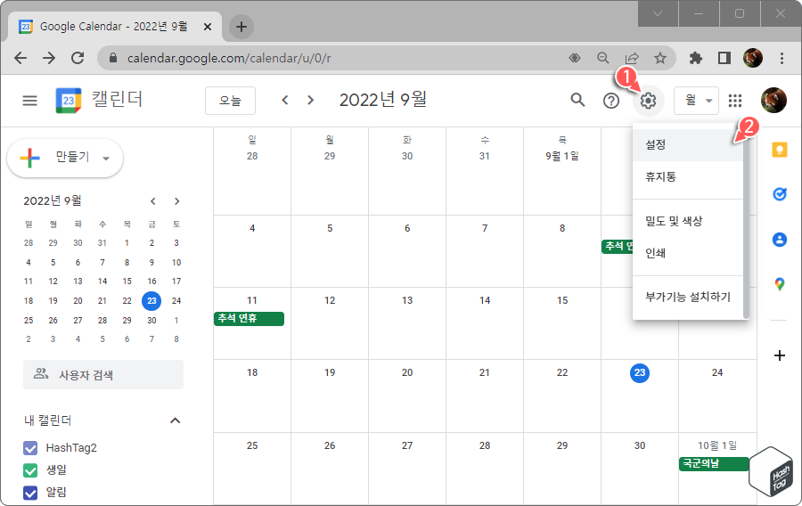The width and height of the screenshot is (802, 506).
Task: Click the settings gear icon
Action: click(x=648, y=101)
